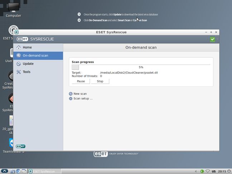Screen dimensions: 232x174
Task: Select On-demand scan in sidebar
Action: coord(35,55)
